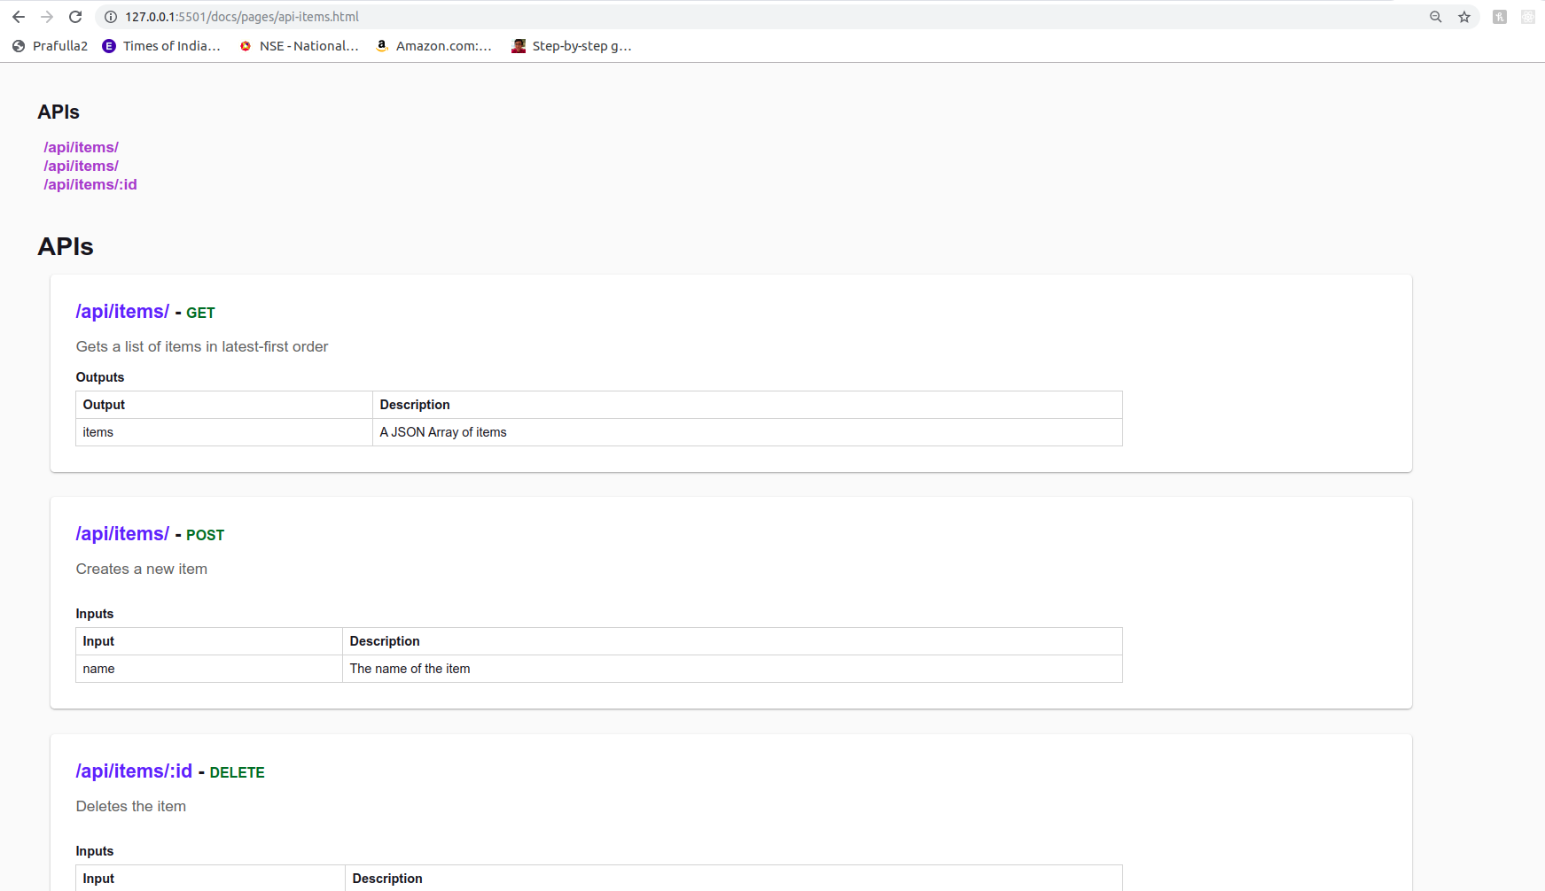The height and width of the screenshot is (891, 1545).
Task: Bookmark this page with the star icon
Action: pyautogui.click(x=1464, y=17)
